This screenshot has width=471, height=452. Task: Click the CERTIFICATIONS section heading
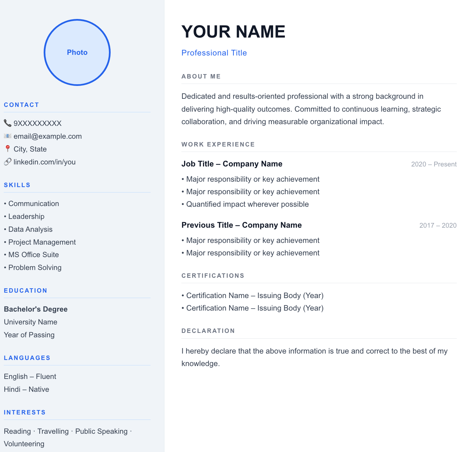click(213, 276)
